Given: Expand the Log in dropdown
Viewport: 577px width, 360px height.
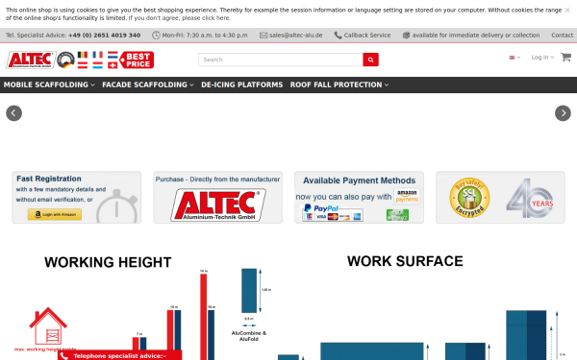Looking at the screenshot, I should coord(542,58).
